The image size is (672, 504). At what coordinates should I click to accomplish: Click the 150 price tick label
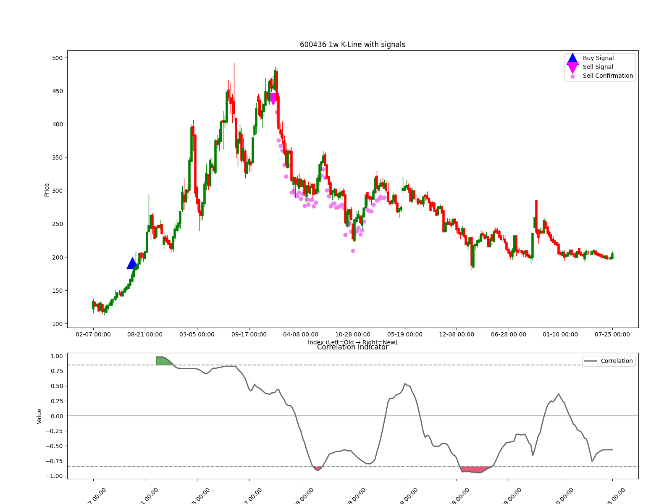point(58,291)
